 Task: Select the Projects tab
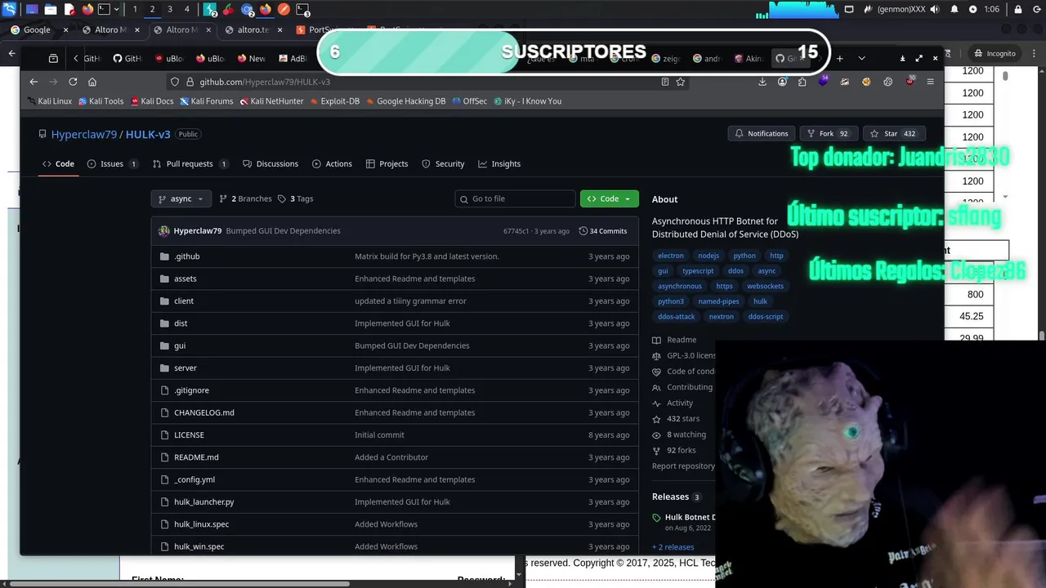pyautogui.click(x=387, y=164)
